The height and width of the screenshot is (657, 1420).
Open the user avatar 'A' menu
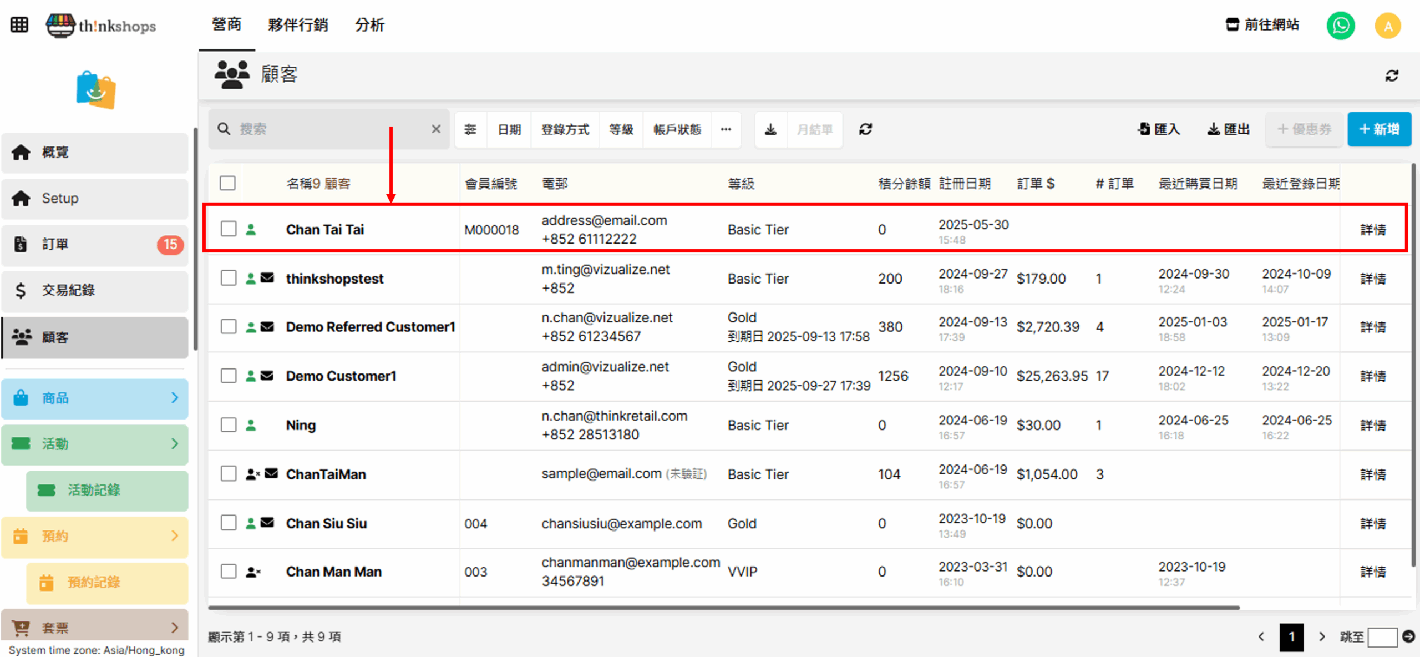(x=1387, y=26)
